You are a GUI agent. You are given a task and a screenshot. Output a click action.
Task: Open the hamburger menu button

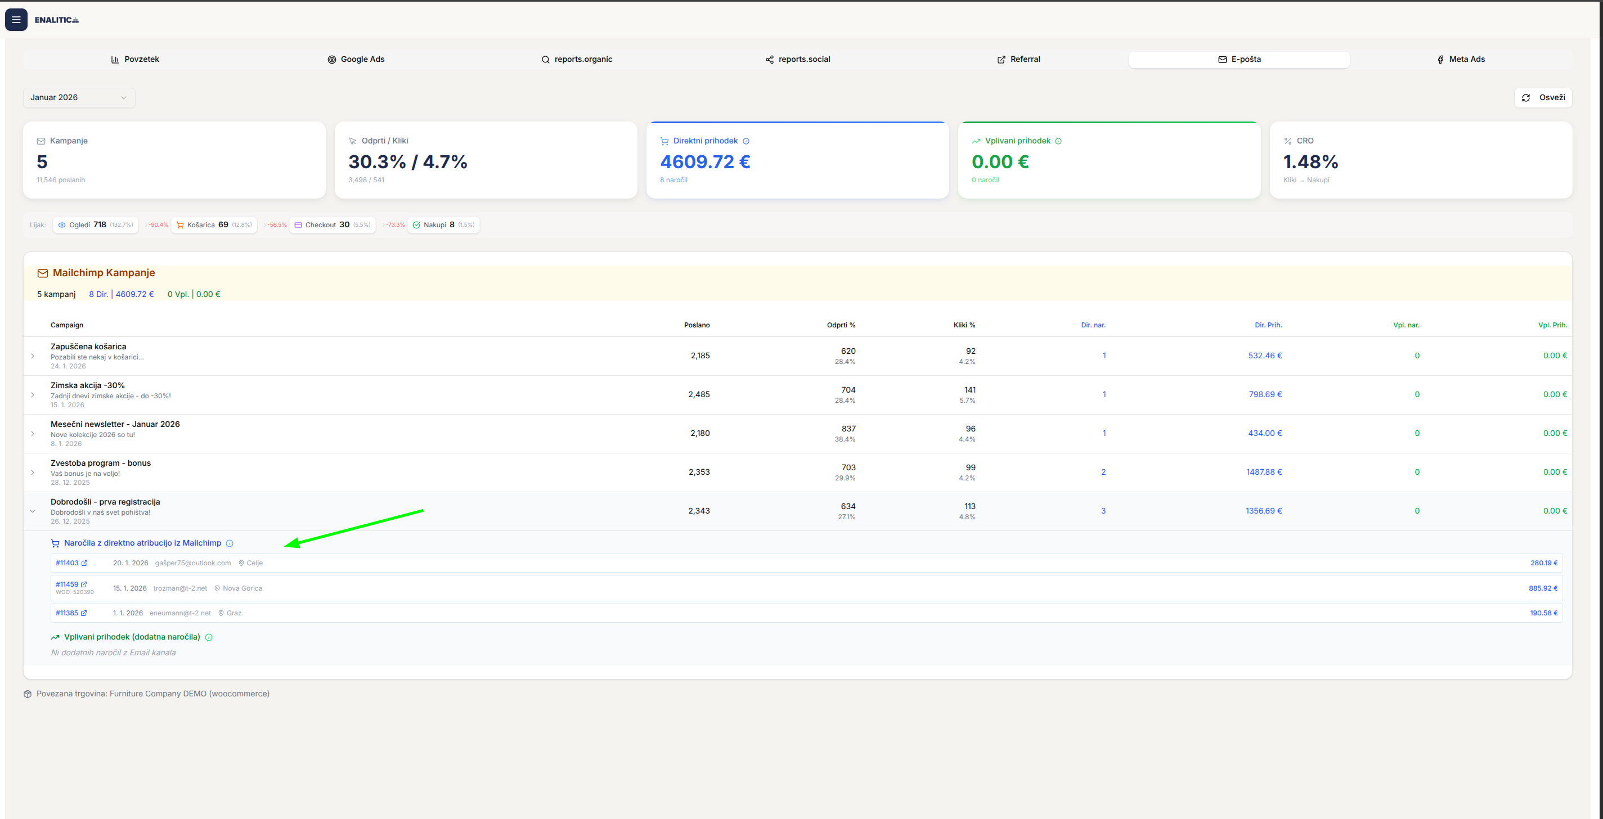tap(16, 20)
